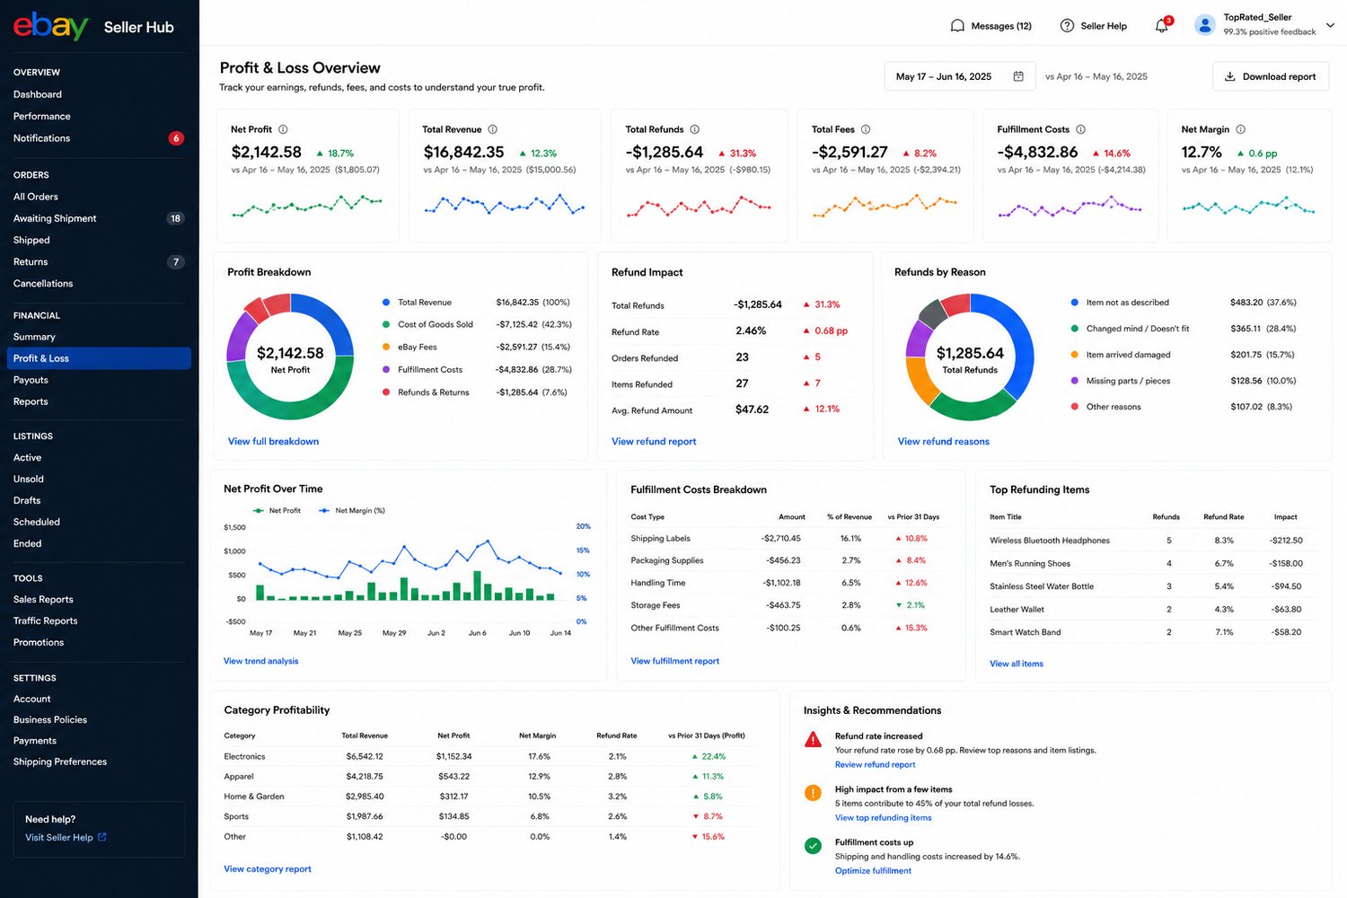Open the calendar icon in date range

[1018, 76]
